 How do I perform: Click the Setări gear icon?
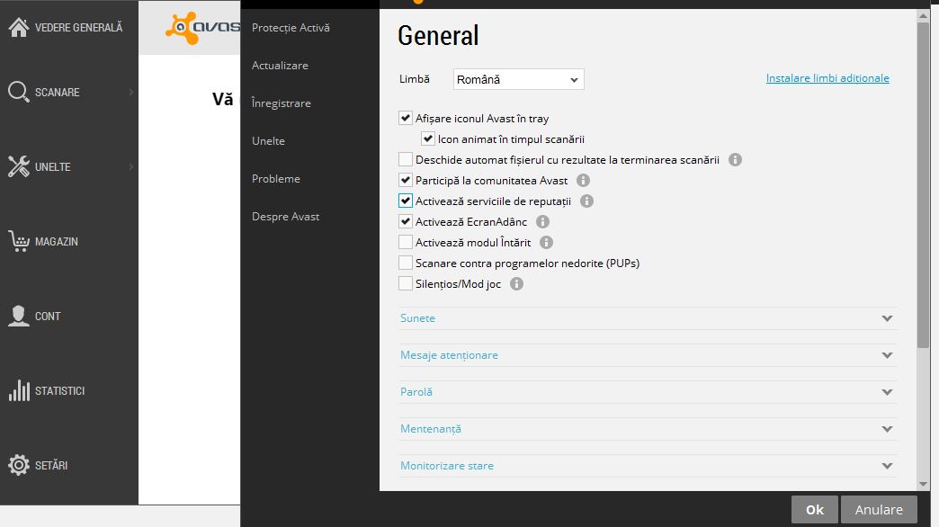pos(19,465)
